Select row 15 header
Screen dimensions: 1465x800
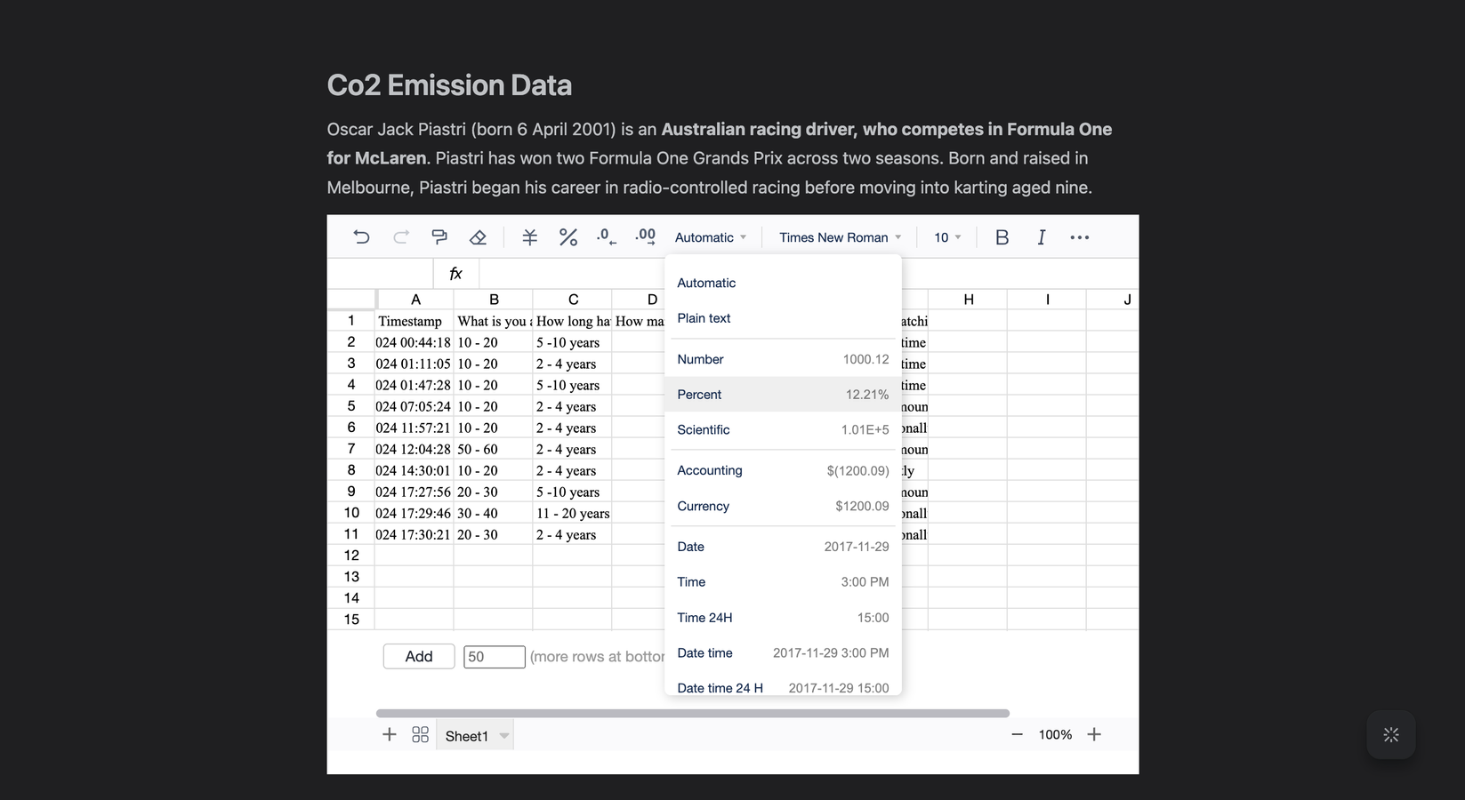tap(351, 620)
